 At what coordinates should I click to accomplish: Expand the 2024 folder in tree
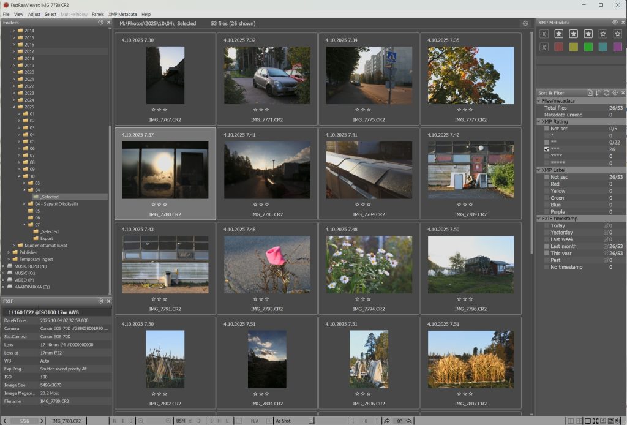click(x=13, y=100)
